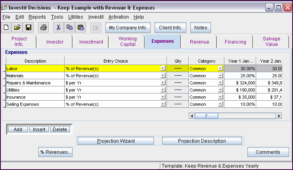
Task: Click the scrollbar left arrow
Action: tap(192, 116)
